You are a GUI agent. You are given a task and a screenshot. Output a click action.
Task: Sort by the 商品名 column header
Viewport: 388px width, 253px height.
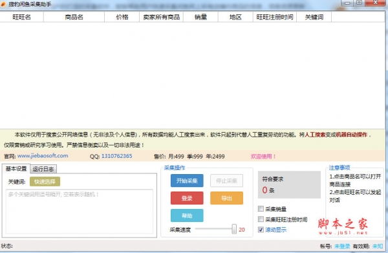pyautogui.click(x=74, y=17)
